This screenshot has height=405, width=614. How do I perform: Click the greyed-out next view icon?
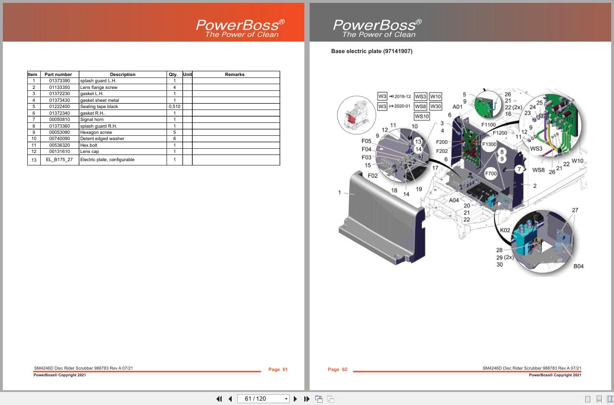(331, 399)
